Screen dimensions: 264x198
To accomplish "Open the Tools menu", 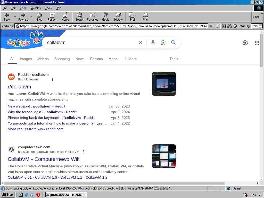I will 48,8.
